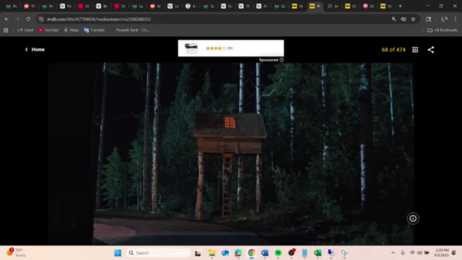
Task: Open the weather widget showing Sunny
Action: [16, 252]
